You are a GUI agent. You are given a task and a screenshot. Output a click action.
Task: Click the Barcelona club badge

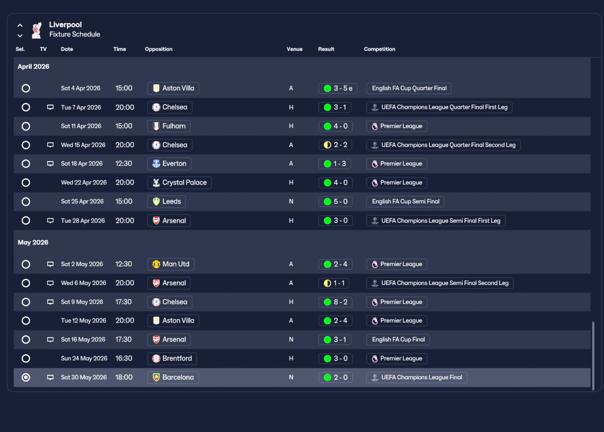tap(156, 377)
